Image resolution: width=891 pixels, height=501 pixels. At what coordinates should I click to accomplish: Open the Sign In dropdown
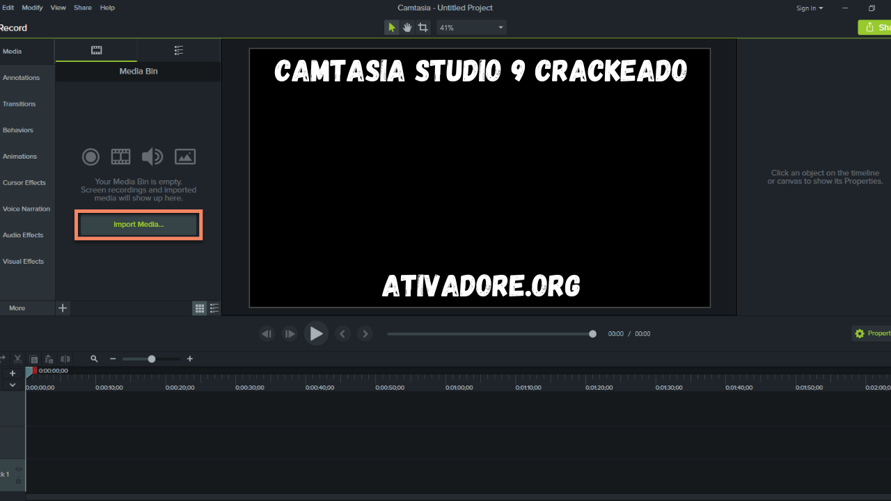point(810,8)
